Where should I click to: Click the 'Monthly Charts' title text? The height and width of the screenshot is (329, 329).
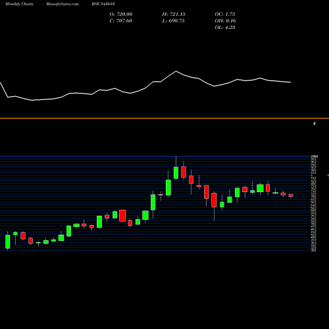19,4
